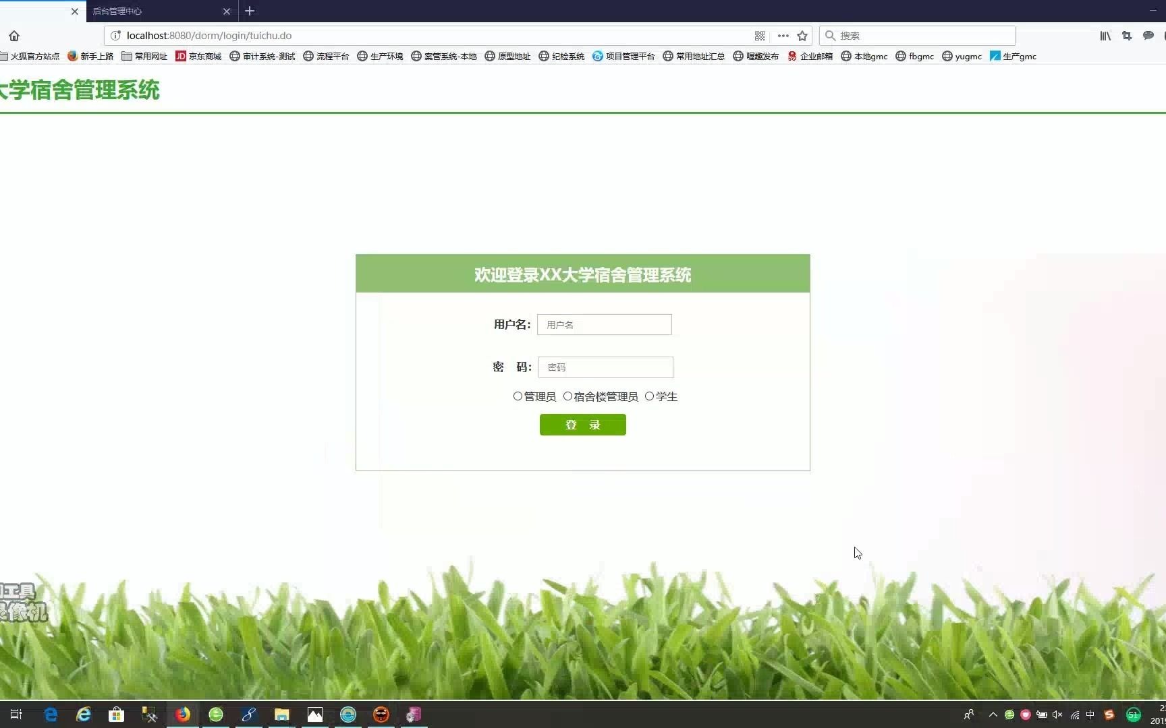The image size is (1166, 728).
Task: Open a new browser tab
Action: (250, 11)
